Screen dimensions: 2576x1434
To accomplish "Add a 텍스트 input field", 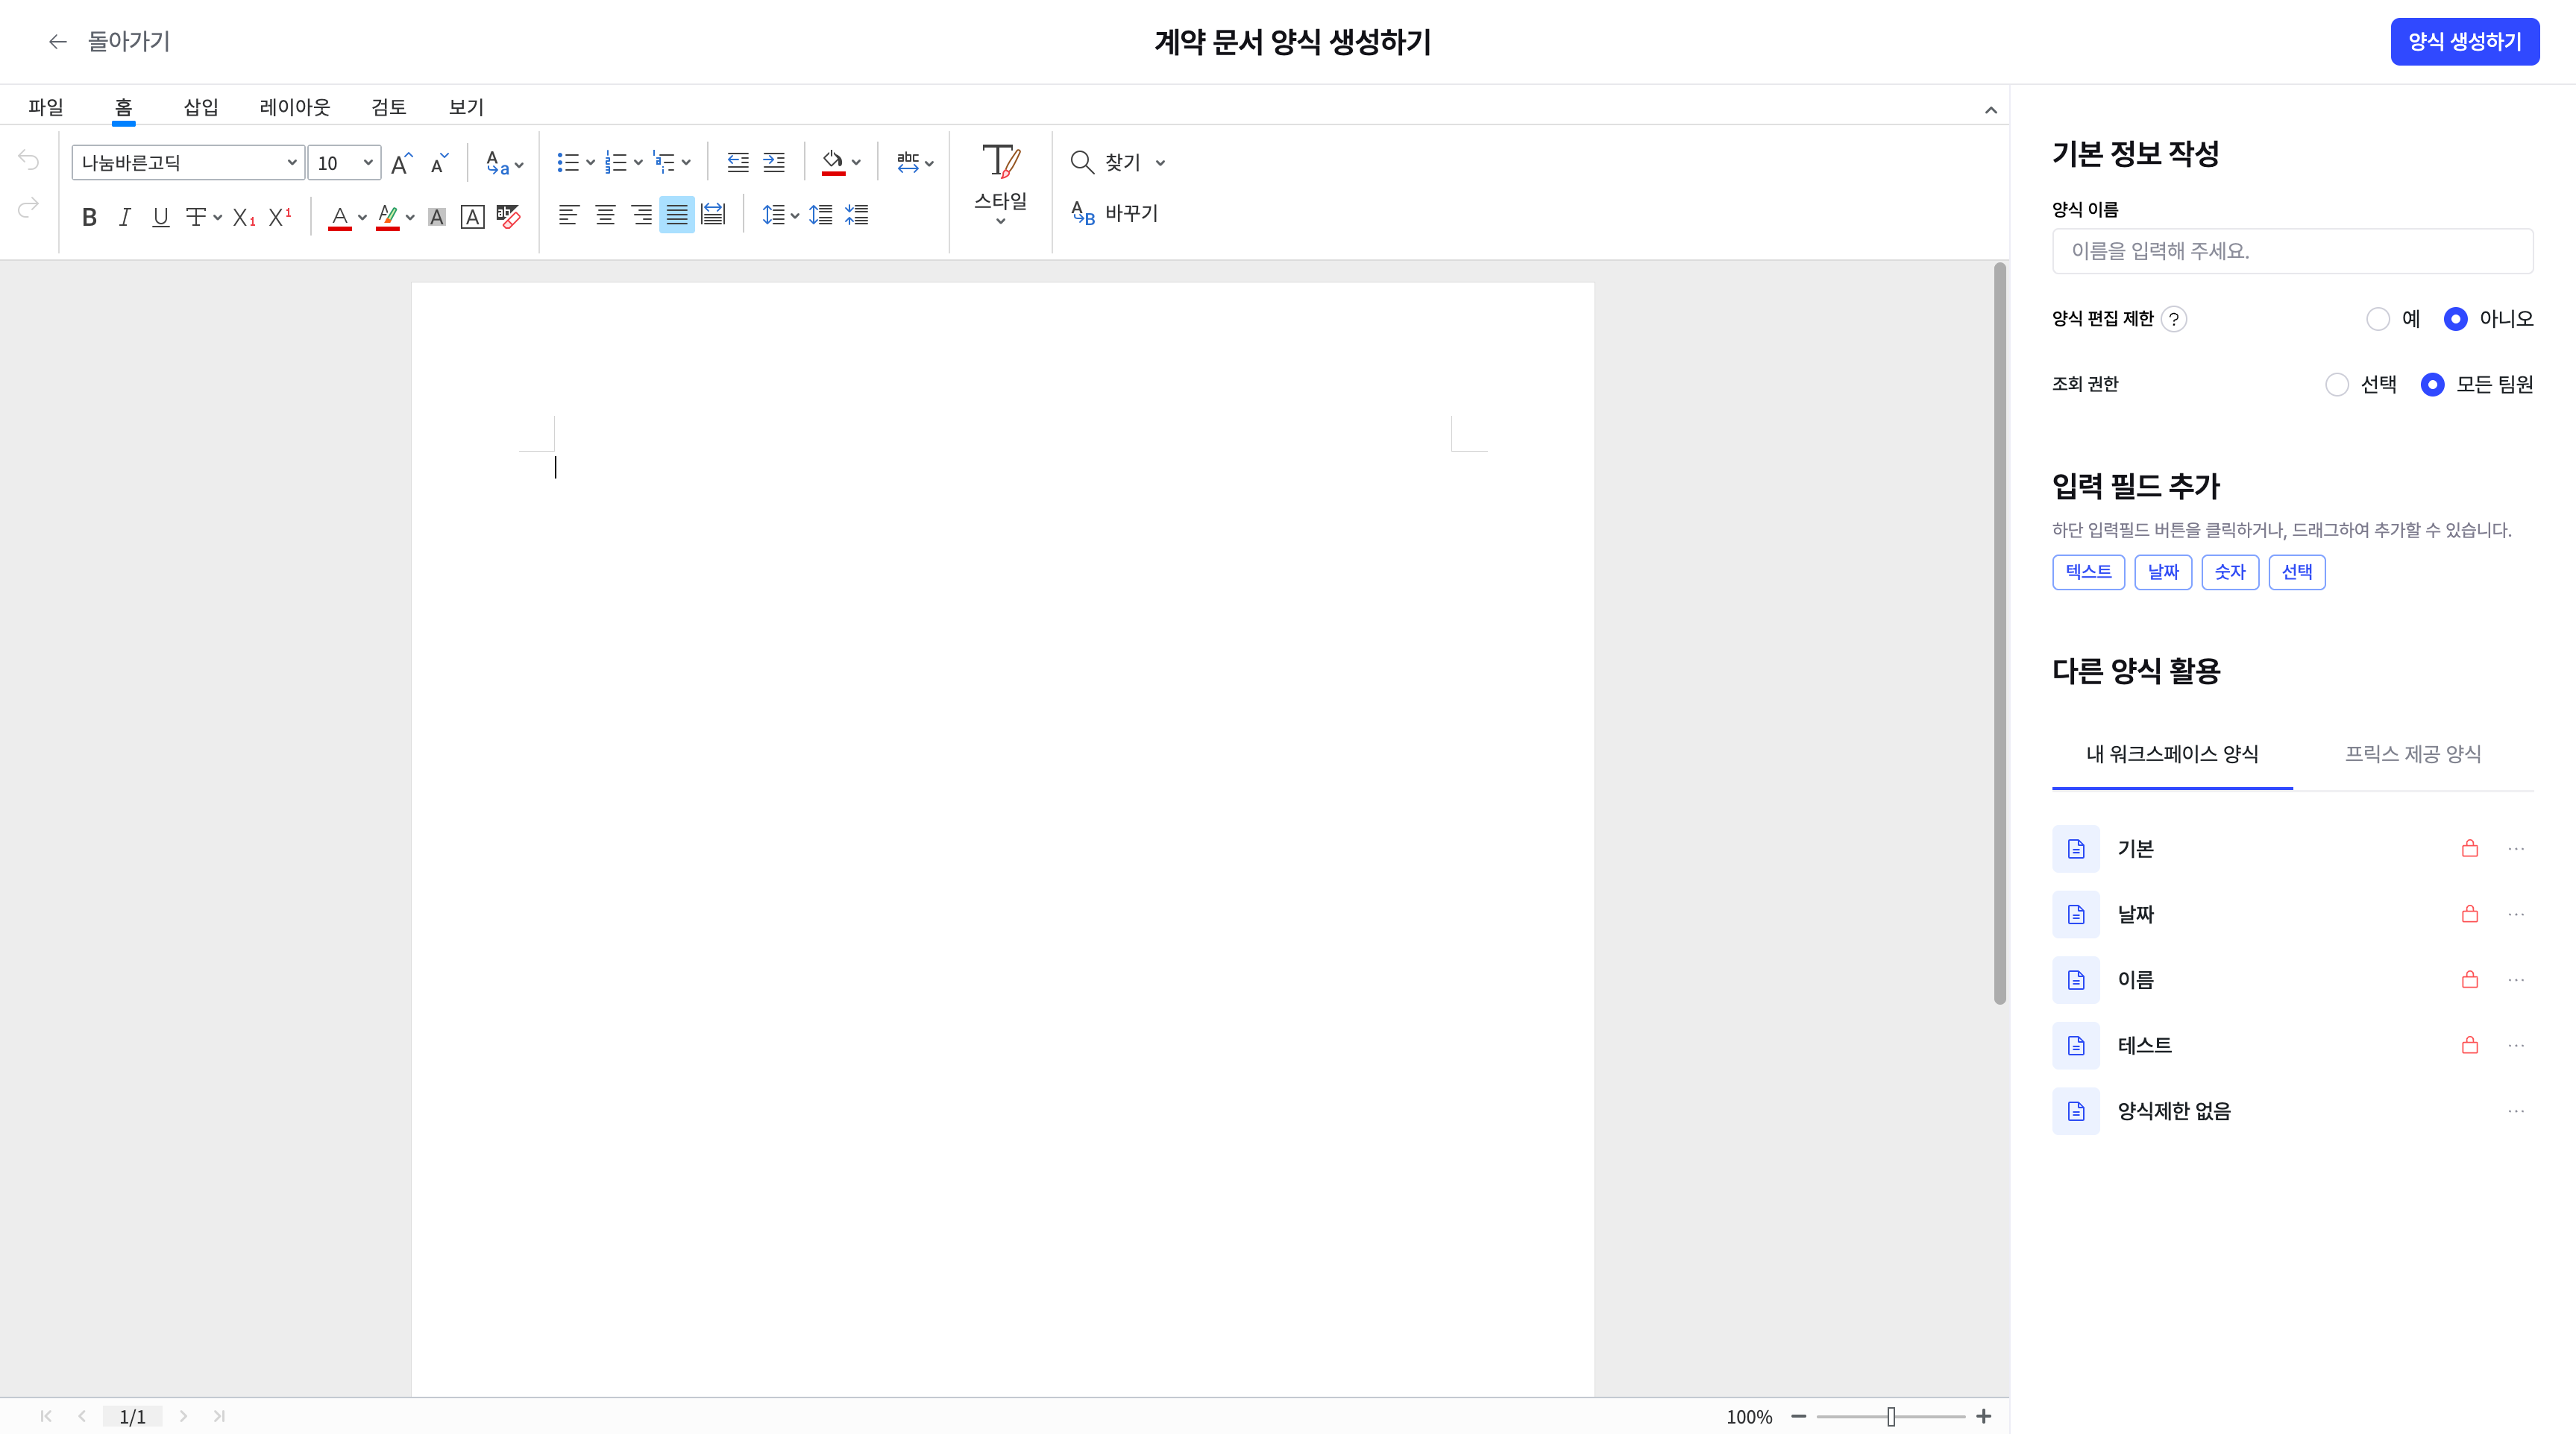I will coord(2089,572).
